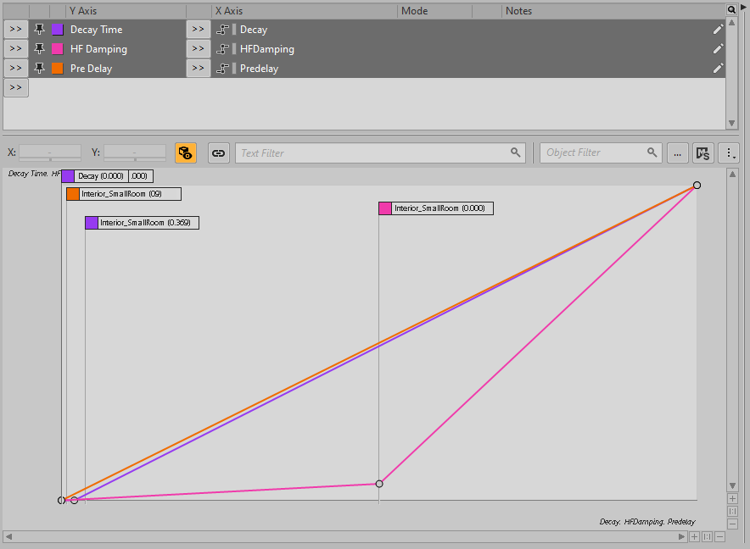Screen dimensions: 750x549
Task: Toggle the highlighted orange button beside Y field
Action: (186, 153)
